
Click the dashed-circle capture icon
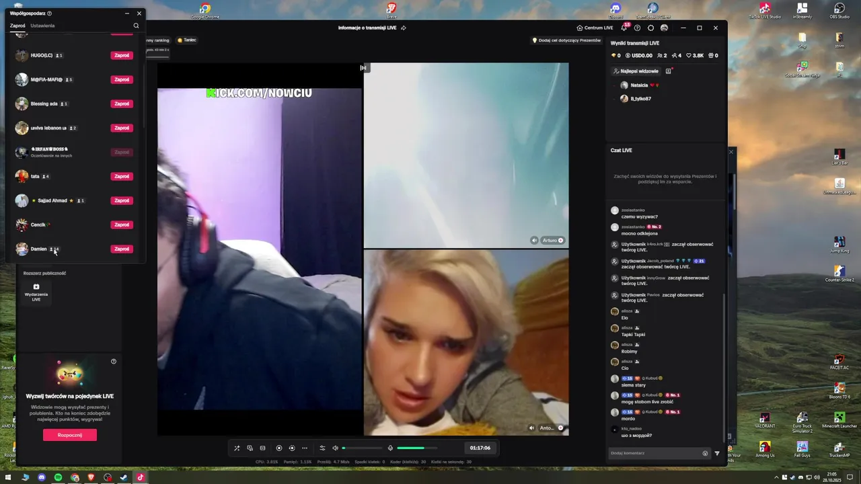click(x=292, y=448)
